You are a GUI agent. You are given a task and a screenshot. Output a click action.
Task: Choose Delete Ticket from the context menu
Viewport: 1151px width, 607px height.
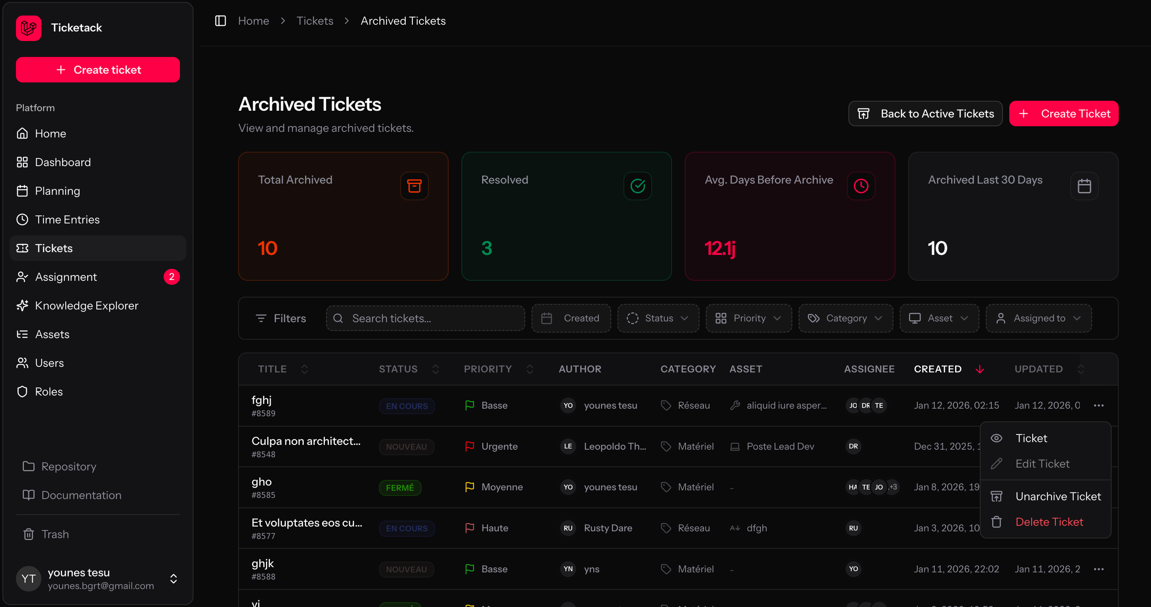(x=1049, y=522)
